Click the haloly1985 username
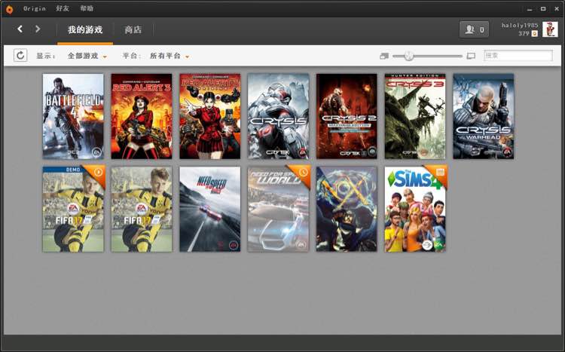This screenshot has width=565, height=352. coord(520,25)
